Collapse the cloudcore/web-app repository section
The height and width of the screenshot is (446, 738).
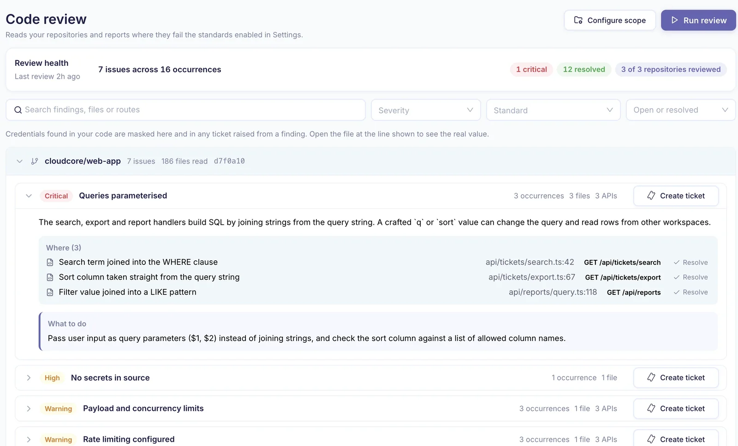(x=19, y=161)
